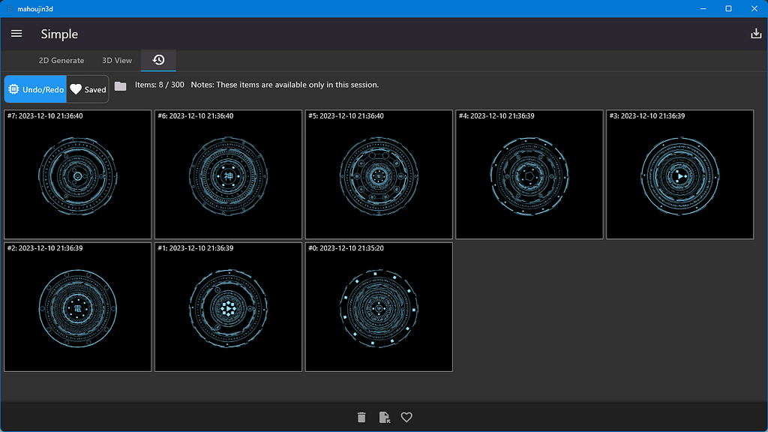Image resolution: width=768 pixels, height=432 pixels.
Task: Click the download/export icon at top right
Action: pyautogui.click(x=756, y=33)
